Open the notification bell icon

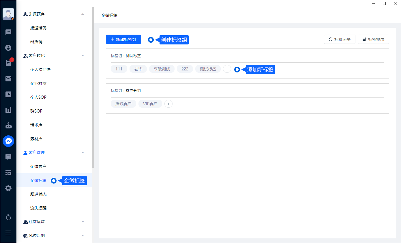tap(8, 217)
